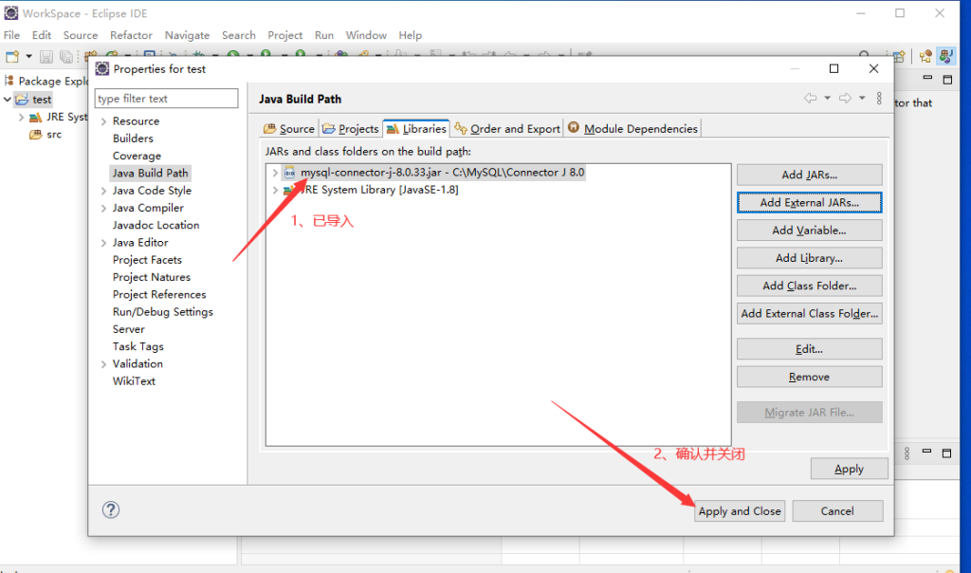Click the Add JARs... button
971x573 pixels.
(810, 175)
